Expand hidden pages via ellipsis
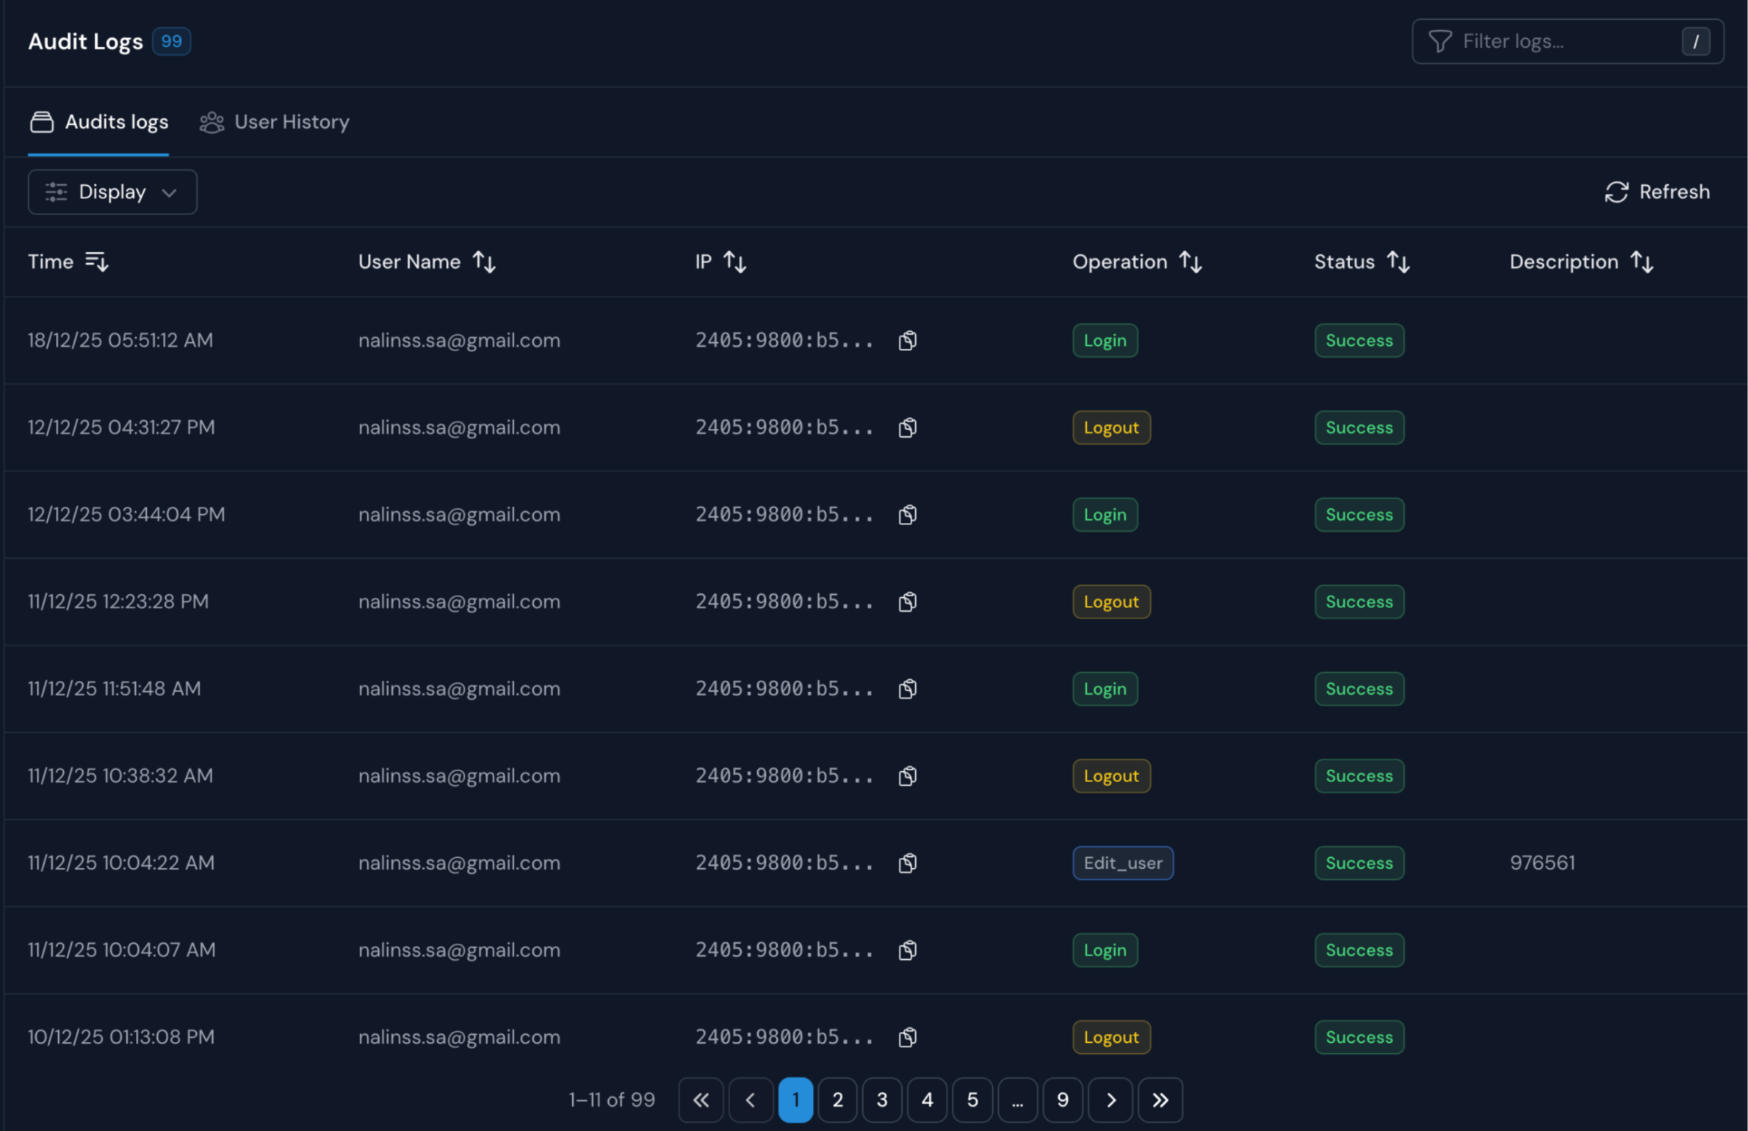The image size is (1748, 1131). point(1017,1099)
